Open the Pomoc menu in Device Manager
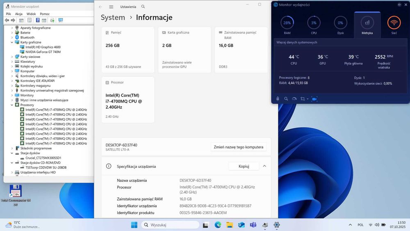 (x=45, y=14)
